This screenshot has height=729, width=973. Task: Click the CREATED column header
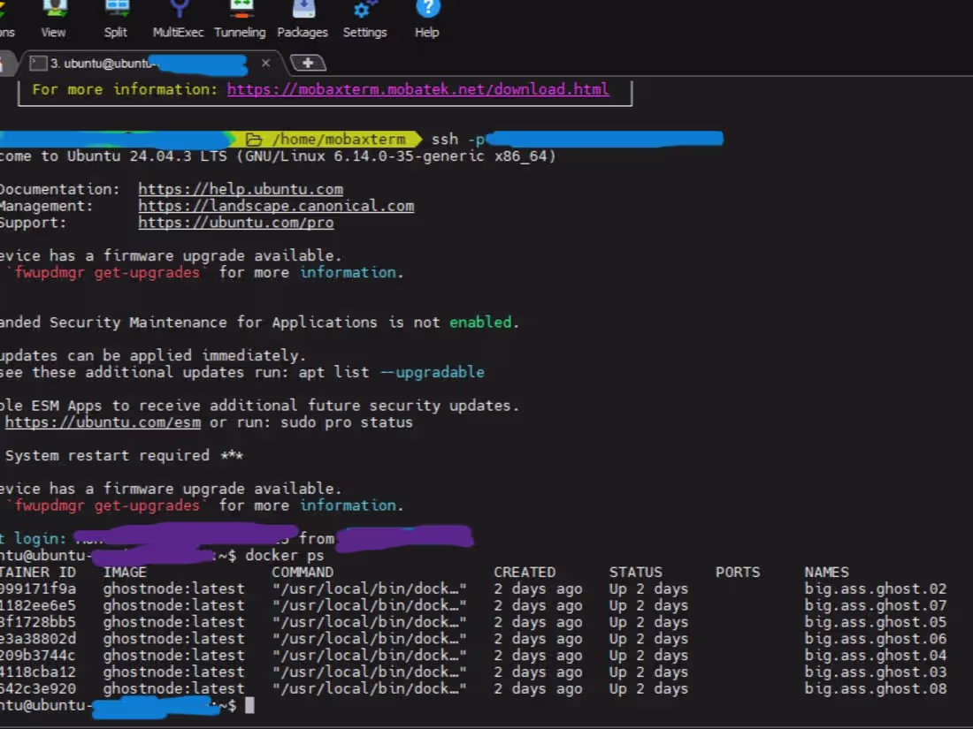pos(525,573)
